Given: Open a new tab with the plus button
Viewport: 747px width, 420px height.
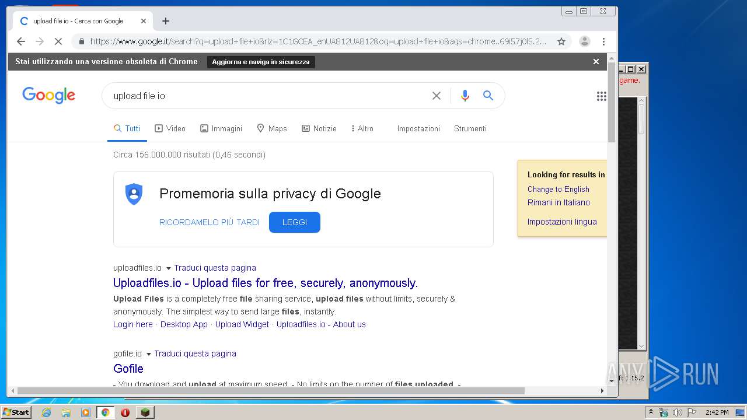Looking at the screenshot, I should pyautogui.click(x=166, y=21).
